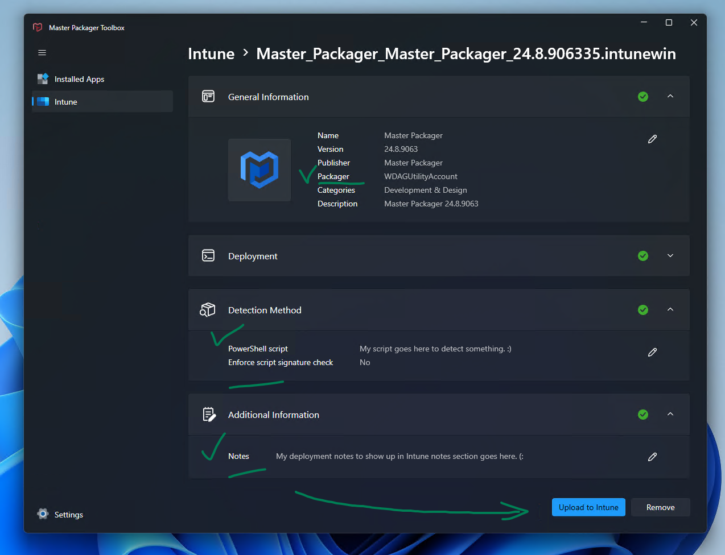Click the 'My deployment notes' text
Viewport: 725px width, 555px height.
pyautogui.click(x=400, y=456)
